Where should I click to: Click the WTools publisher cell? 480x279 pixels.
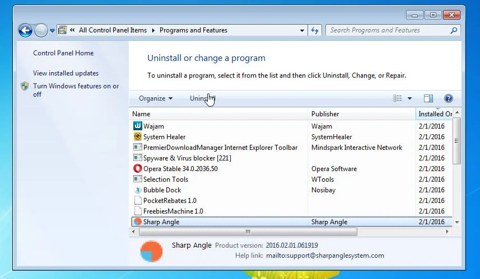(323, 179)
